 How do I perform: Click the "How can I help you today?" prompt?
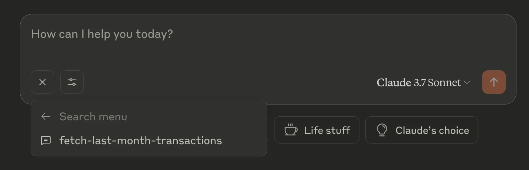pyautogui.click(x=102, y=34)
